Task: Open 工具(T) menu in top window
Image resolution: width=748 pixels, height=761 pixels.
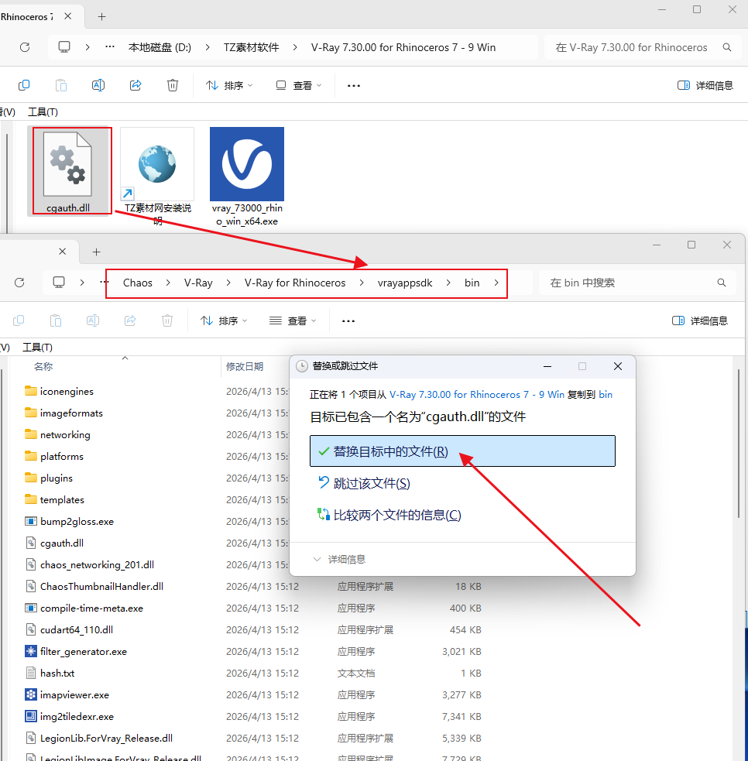Action: [x=43, y=112]
